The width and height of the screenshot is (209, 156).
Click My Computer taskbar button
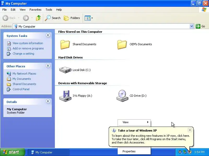coord(49,152)
